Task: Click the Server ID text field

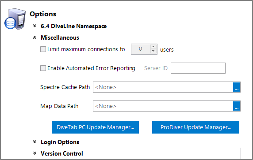Action: coord(198,68)
